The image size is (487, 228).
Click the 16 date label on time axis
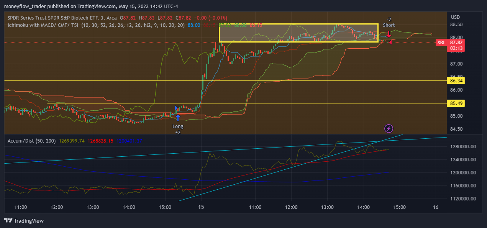(x=435, y=207)
